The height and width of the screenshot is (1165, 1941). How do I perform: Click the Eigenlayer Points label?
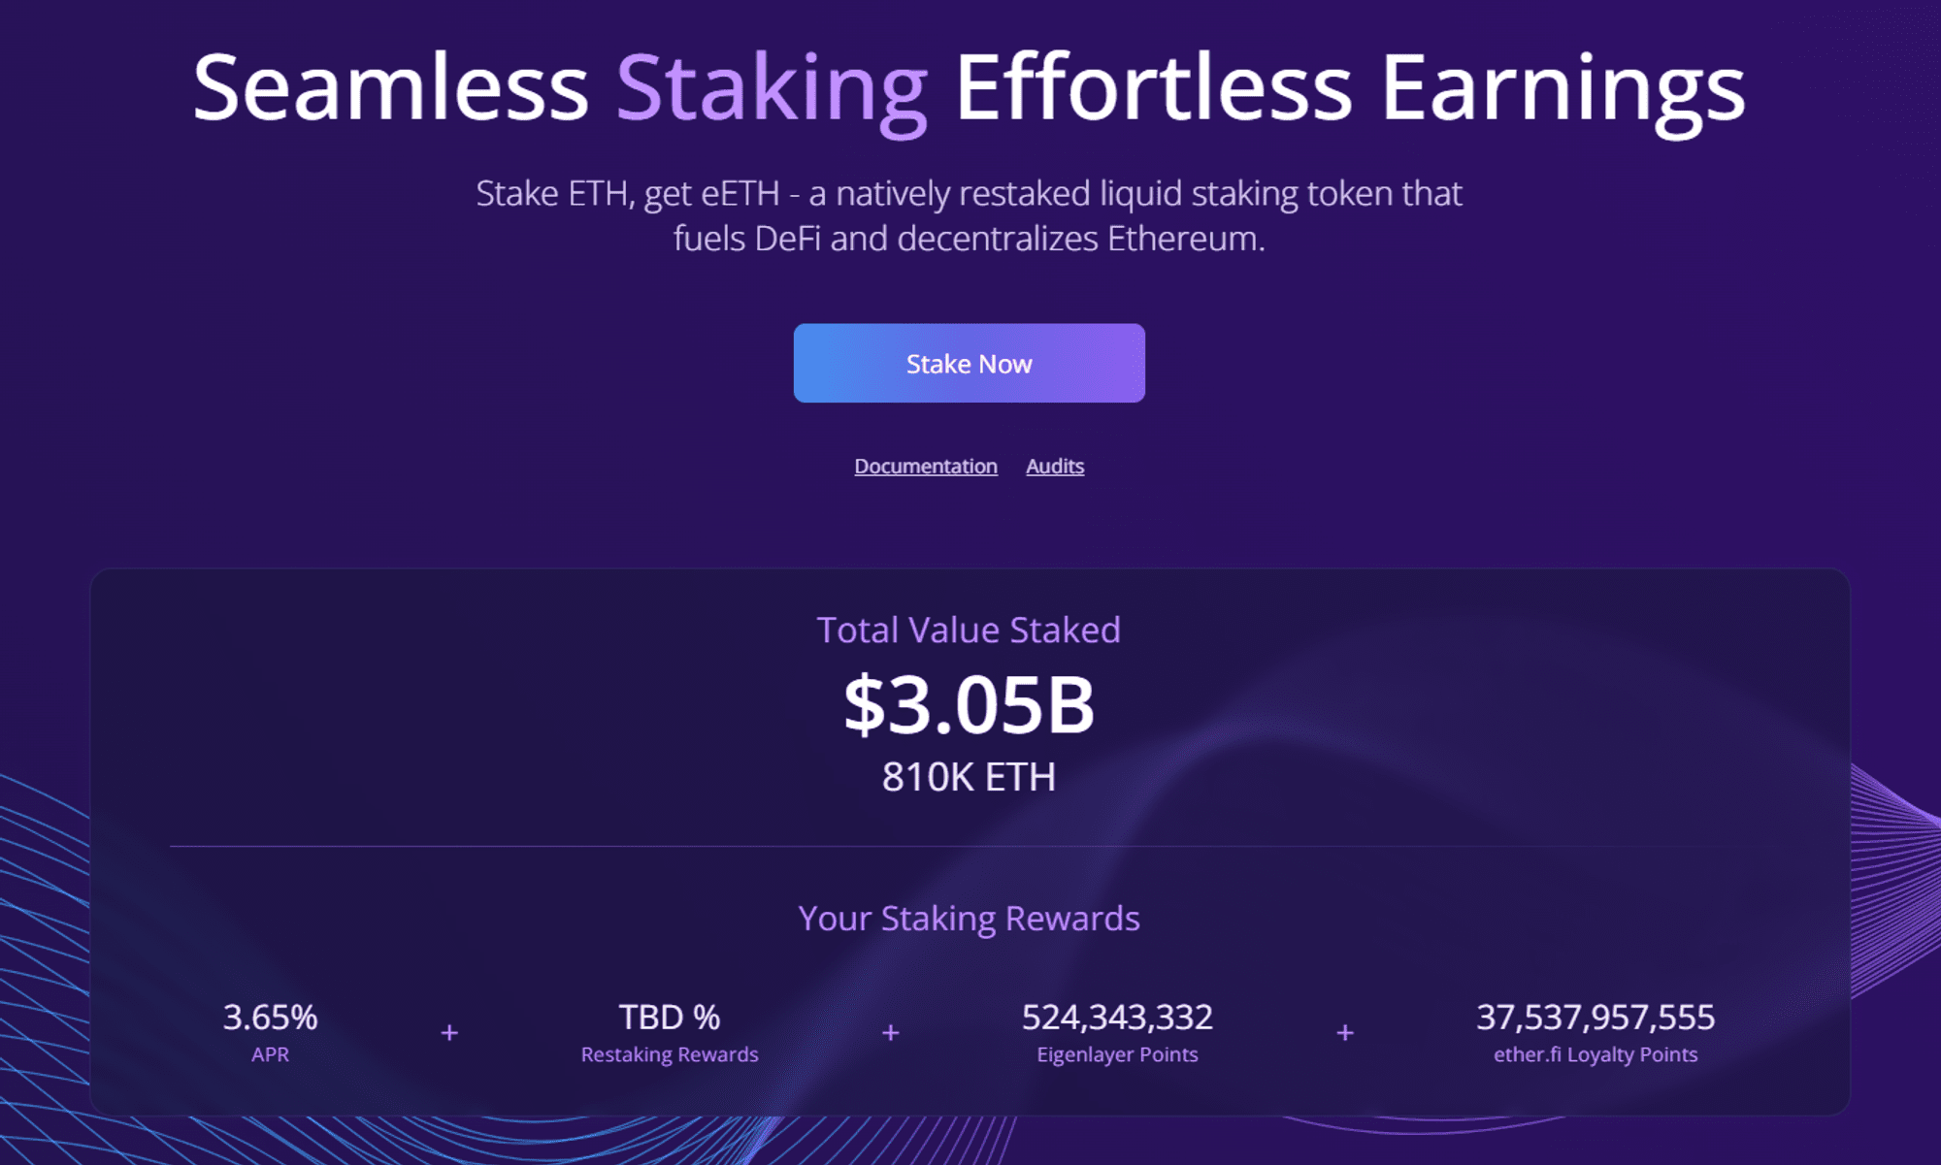(1117, 1054)
